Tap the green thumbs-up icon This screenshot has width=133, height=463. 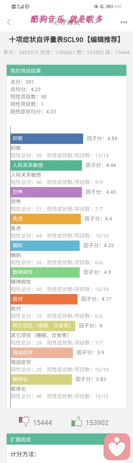(77, 421)
